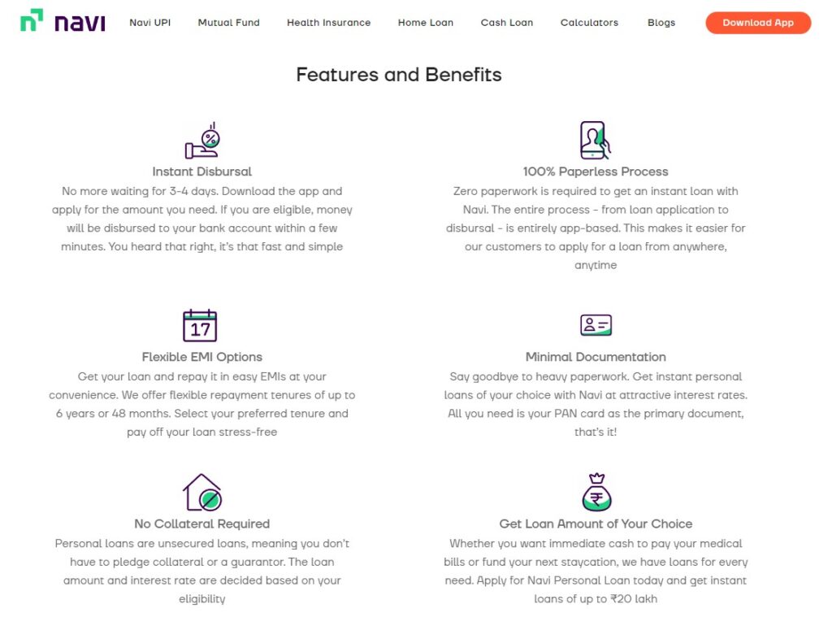Select Mutual Fund from the navigation
This screenshot has height=630, width=832.
click(x=228, y=23)
